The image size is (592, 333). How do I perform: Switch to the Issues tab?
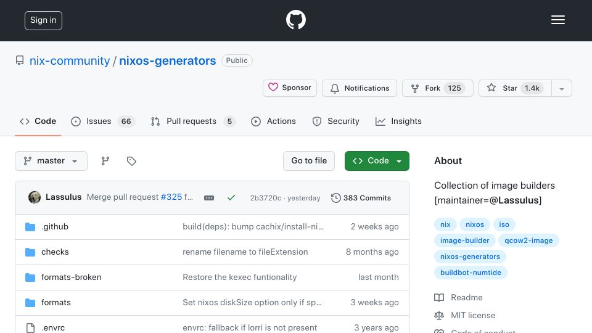pos(103,121)
